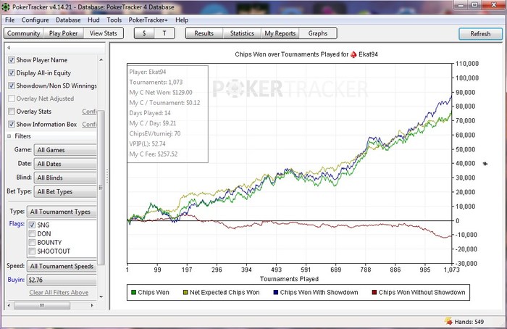507x329 pixels.
Task: Toggle Display All-in Equity checkbox
Action: click(x=12, y=73)
